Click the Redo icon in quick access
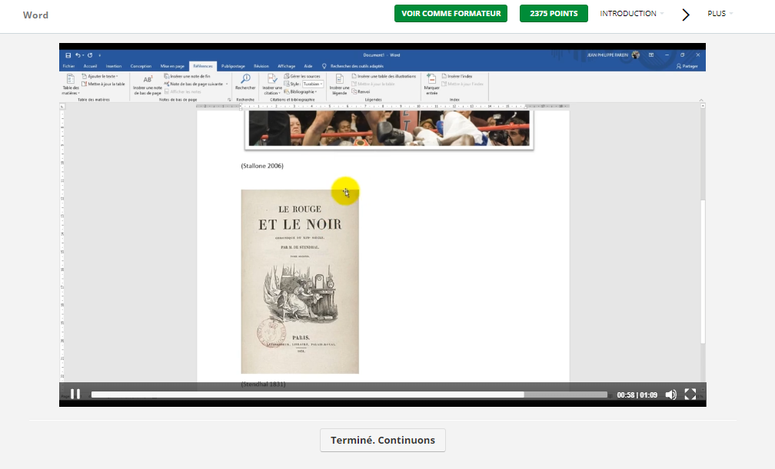This screenshot has height=469, width=775. [90, 55]
